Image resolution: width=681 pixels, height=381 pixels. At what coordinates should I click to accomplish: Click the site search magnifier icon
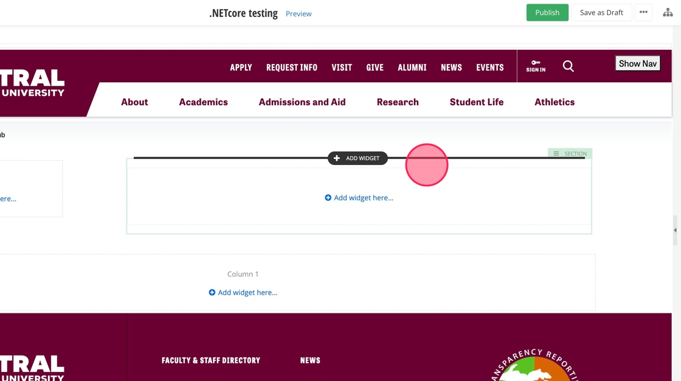(x=568, y=66)
